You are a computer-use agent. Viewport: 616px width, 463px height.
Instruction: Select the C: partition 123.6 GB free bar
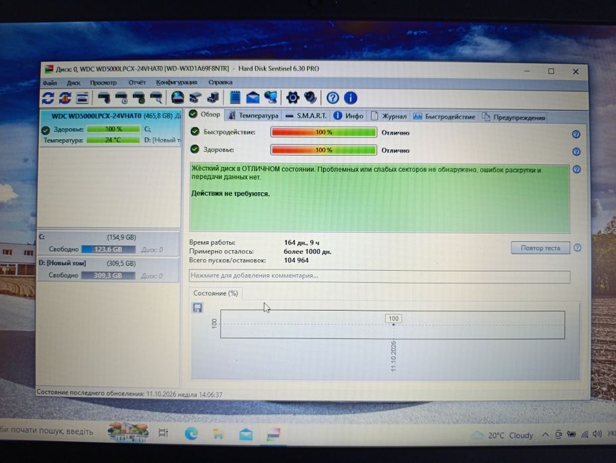109,249
